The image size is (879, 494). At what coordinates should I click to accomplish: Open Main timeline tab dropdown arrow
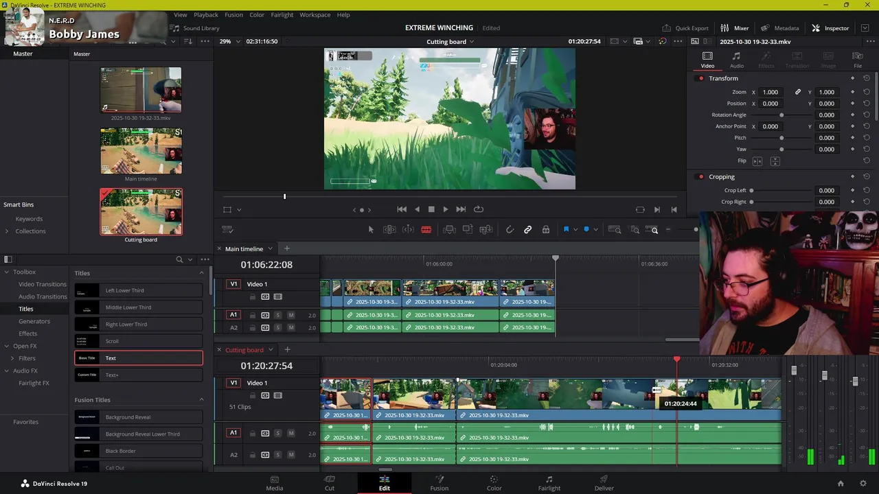tap(270, 248)
